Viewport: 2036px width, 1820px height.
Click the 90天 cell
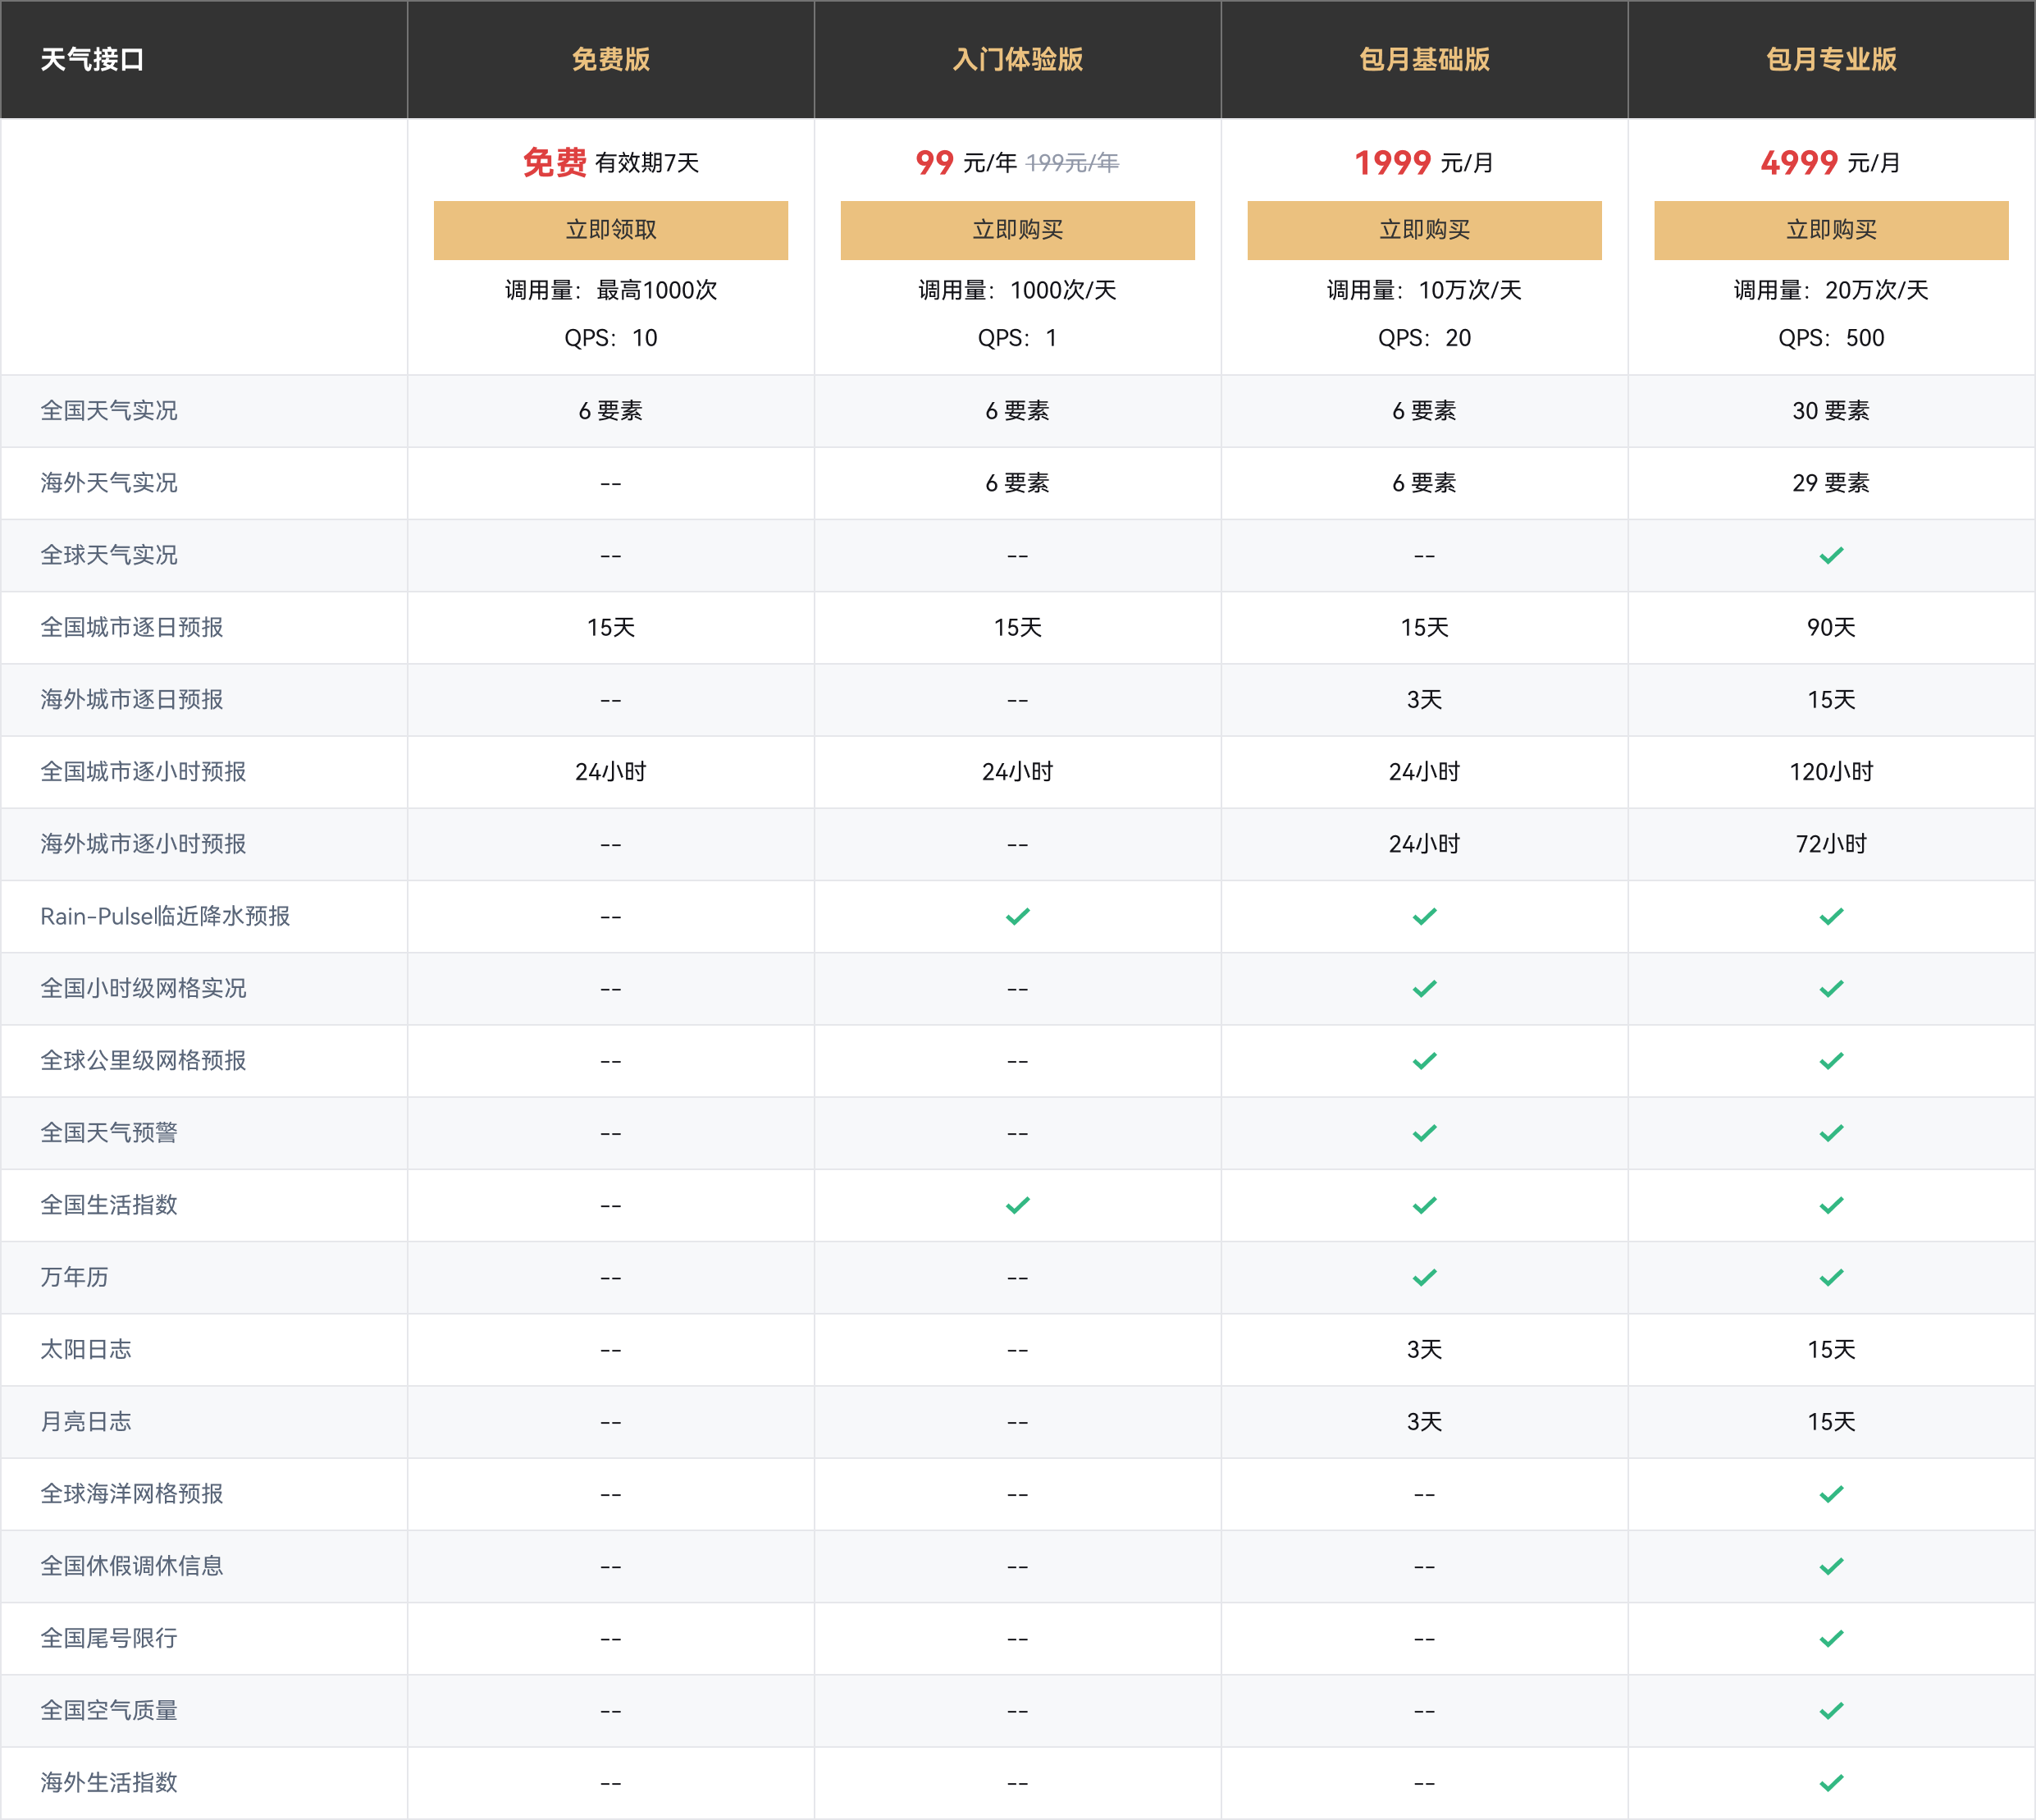tap(1831, 627)
